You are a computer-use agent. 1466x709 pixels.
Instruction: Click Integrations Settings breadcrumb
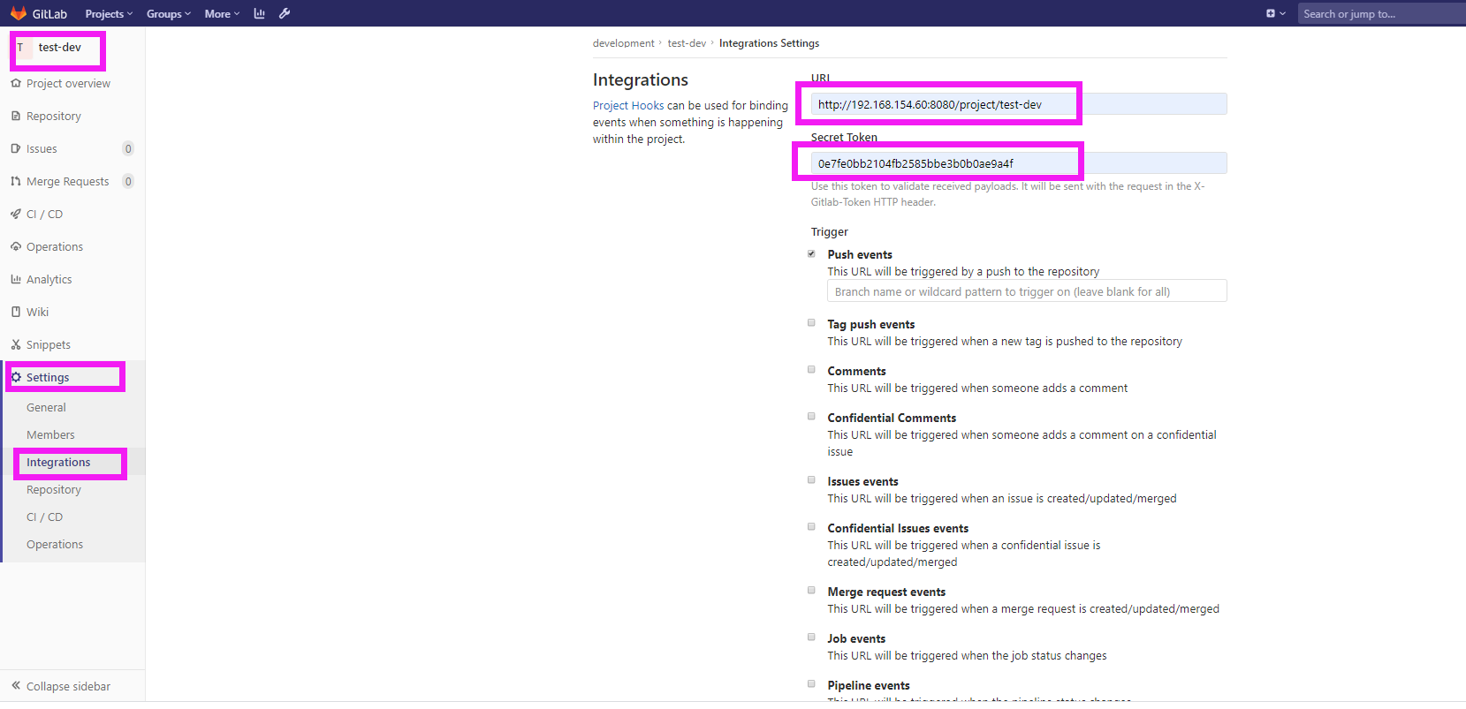tap(769, 43)
